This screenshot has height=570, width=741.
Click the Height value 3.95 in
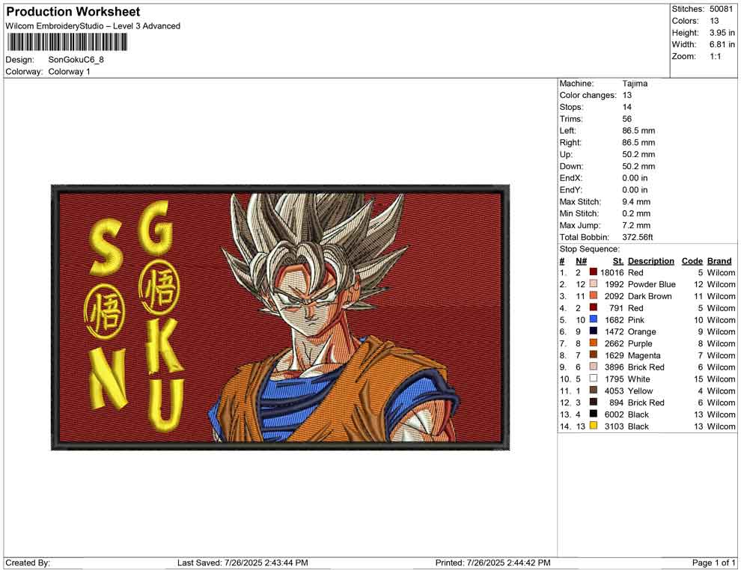click(722, 33)
